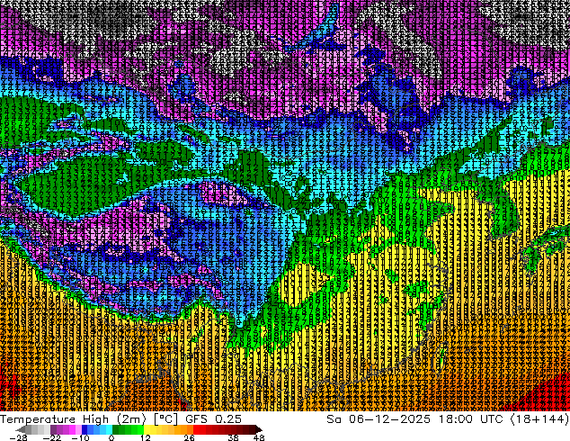Screen dimensions: 570x441
Task: Click the '26' legend value
Action: pos(189,437)
